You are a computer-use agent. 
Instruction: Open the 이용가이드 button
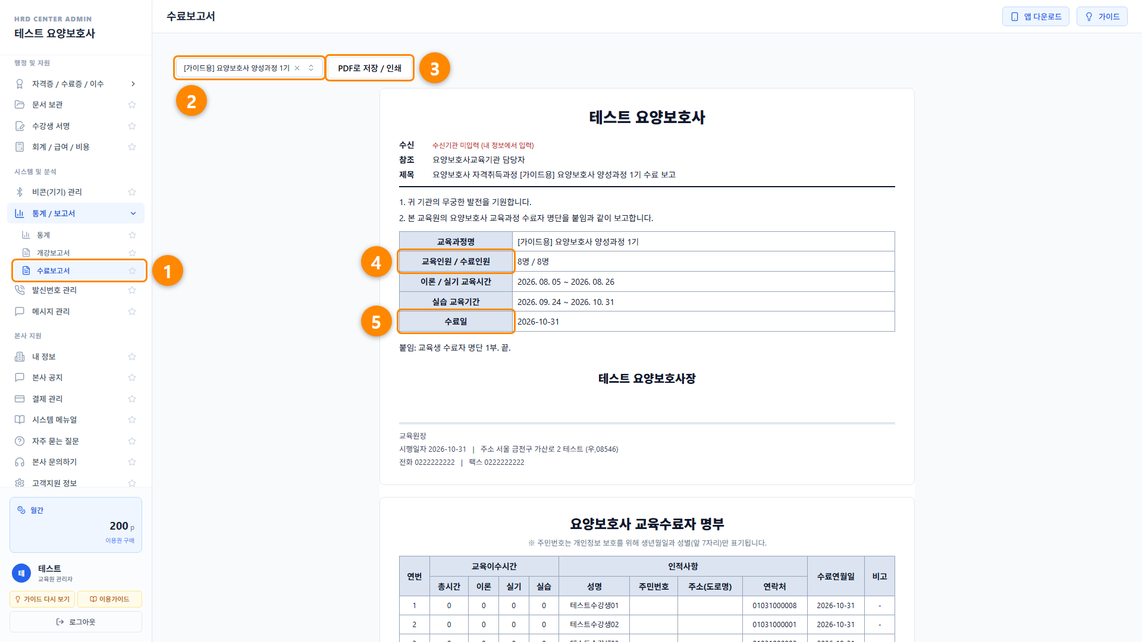[109, 599]
